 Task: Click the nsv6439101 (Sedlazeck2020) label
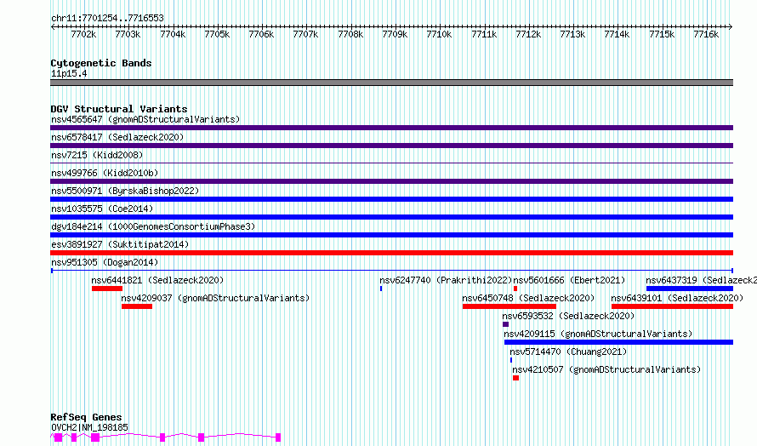click(677, 298)
